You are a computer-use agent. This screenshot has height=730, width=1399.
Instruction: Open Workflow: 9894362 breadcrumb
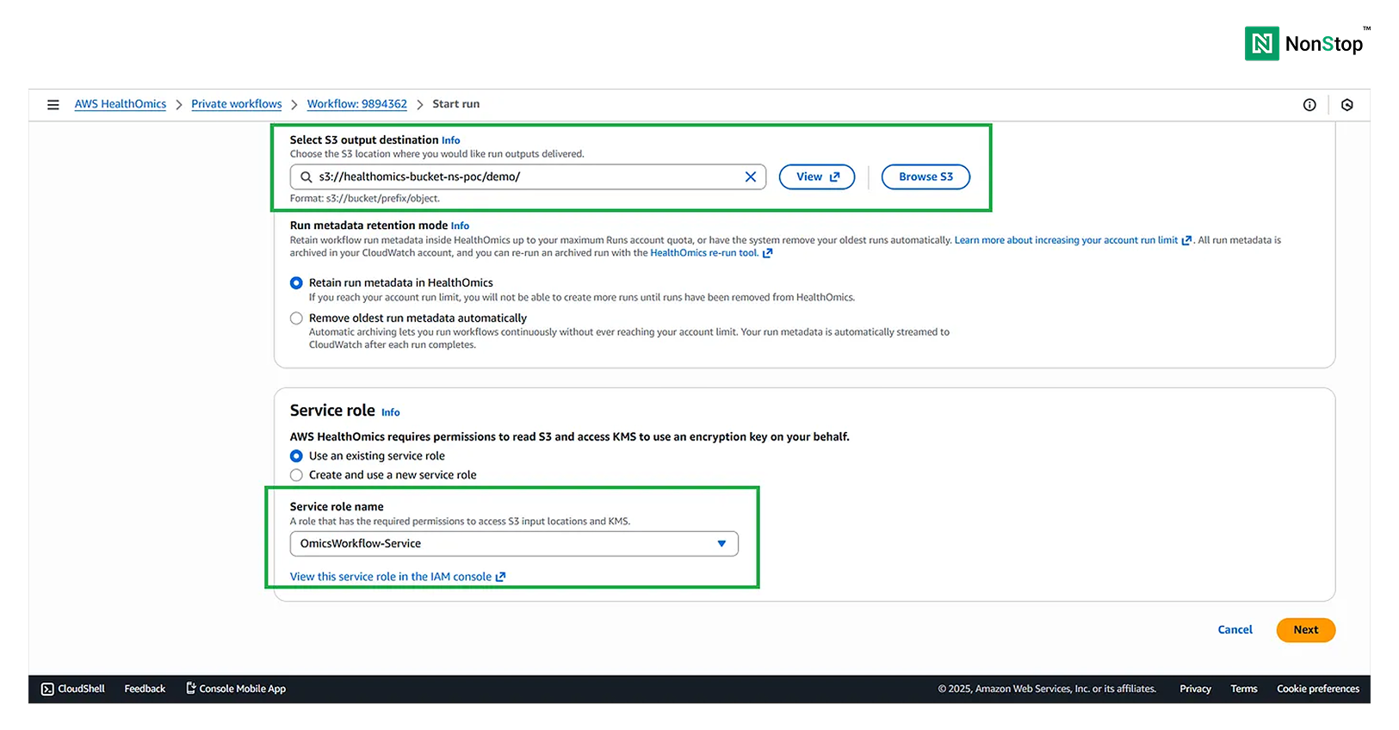coord(357,104)
